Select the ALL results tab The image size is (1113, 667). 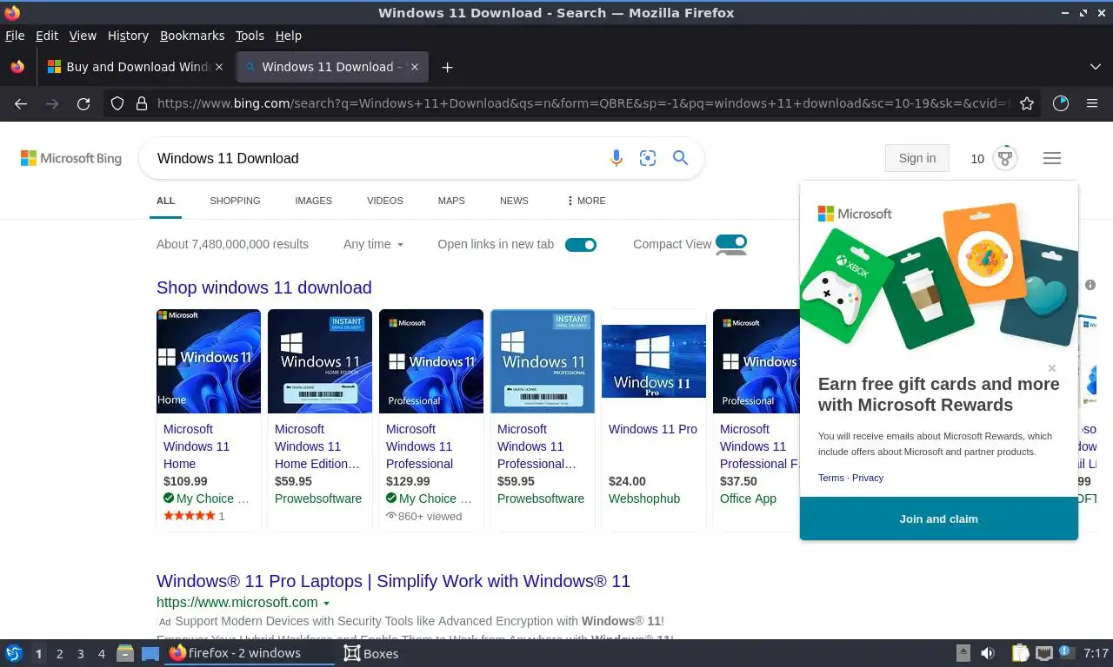165,201
